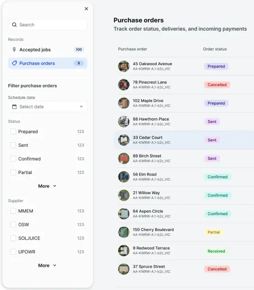
Task: Select the 150 Cherry Boulevard order name
Action: click(x=153, y=230)
